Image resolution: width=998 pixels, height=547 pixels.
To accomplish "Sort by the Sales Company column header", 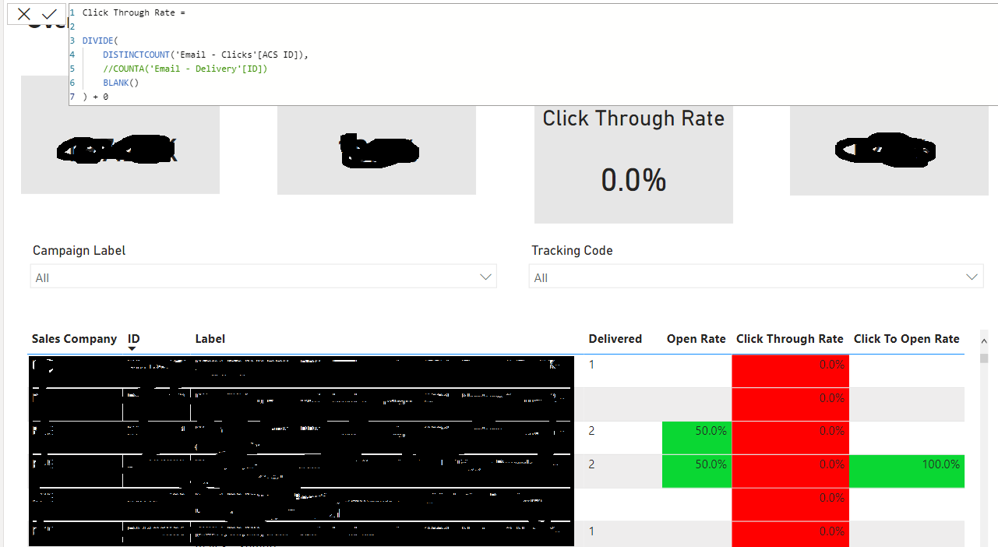I will point(74,339).
